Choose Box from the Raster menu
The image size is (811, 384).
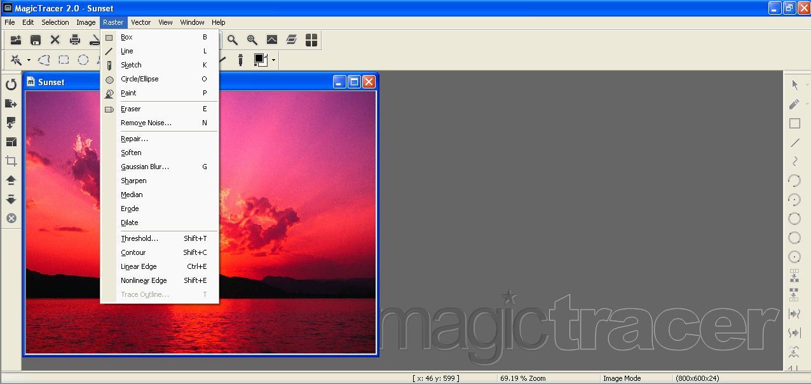tap(160, 37)
